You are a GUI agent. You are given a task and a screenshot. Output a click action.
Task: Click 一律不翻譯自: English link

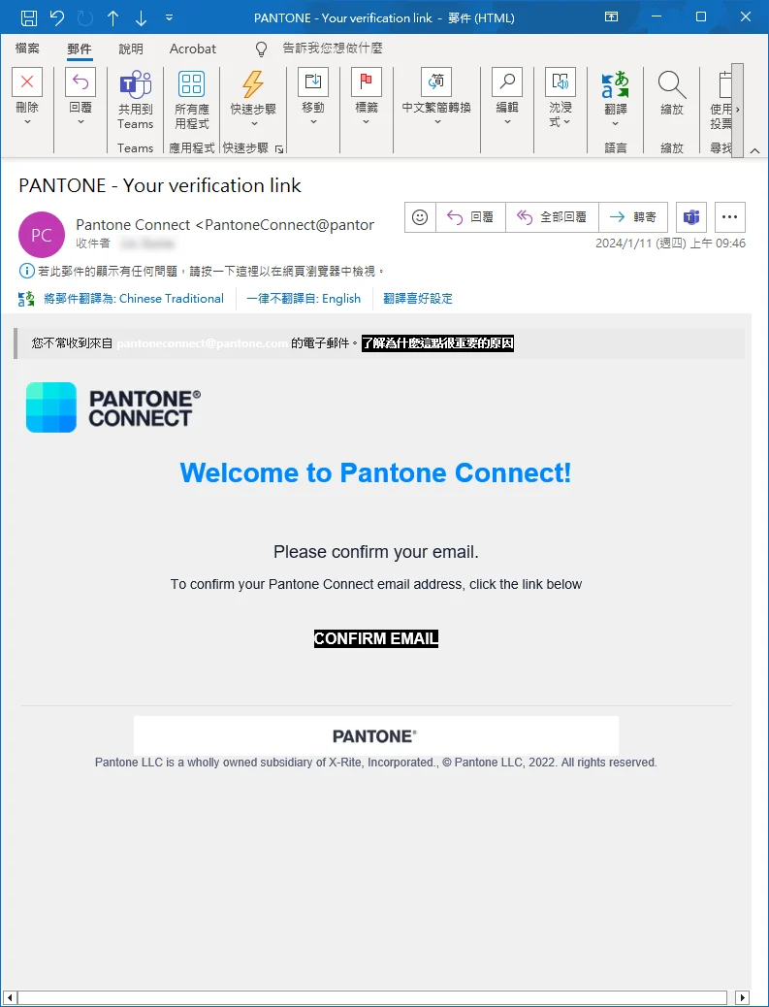point(304,299)
